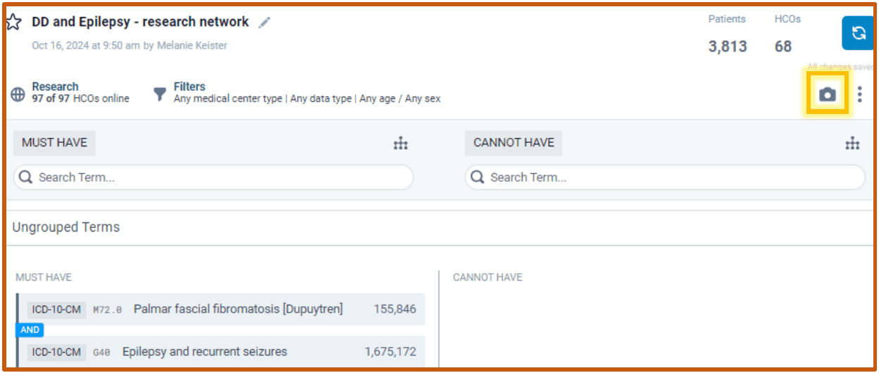
Task: Open the three-dot more options menu
Action: point(860,94)
